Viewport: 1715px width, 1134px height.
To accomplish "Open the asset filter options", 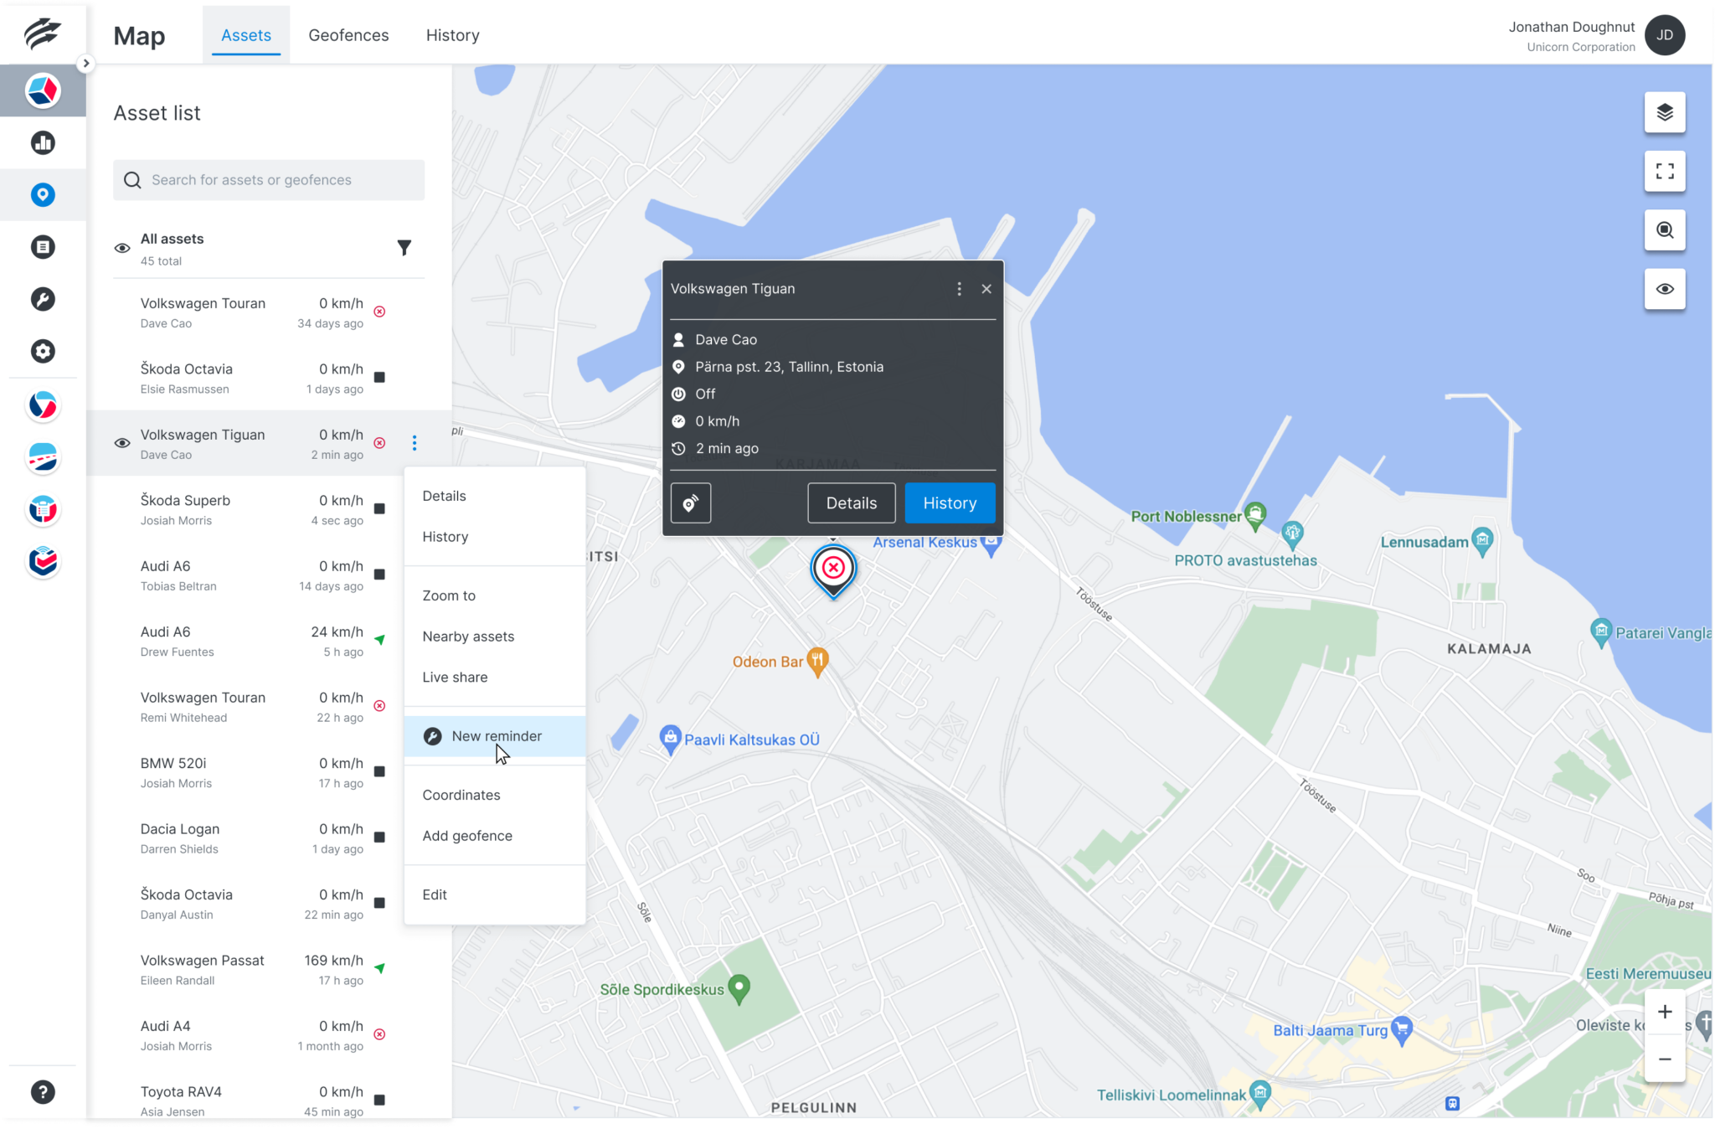I will point(404,248).
